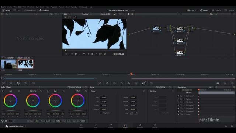Adjust the Lift color wheel
The height and width of the screenshot is (133, 236).
pos(11,100)
